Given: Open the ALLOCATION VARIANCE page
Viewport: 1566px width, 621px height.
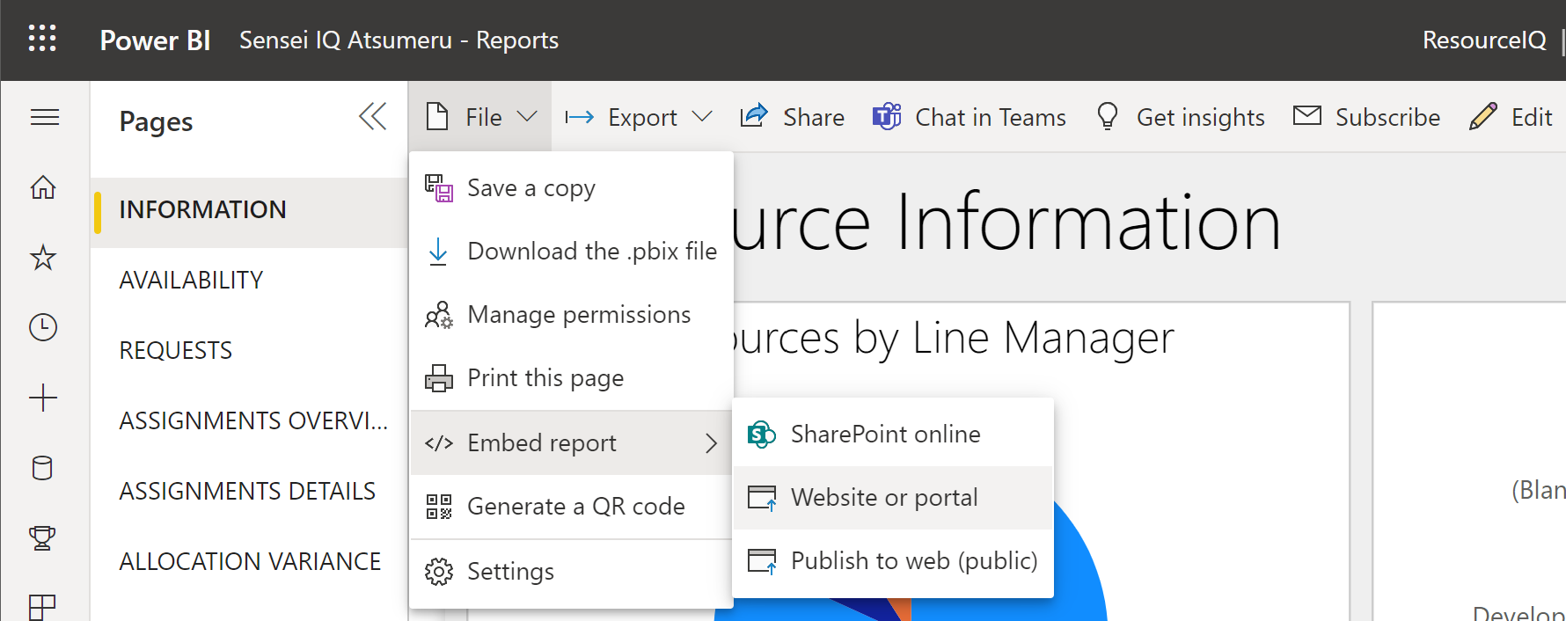Looking at the screenshot, I should click(250, 561).
